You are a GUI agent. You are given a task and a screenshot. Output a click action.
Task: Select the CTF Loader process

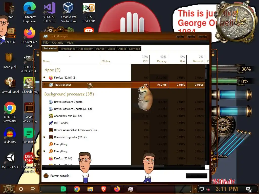point(123,123)
